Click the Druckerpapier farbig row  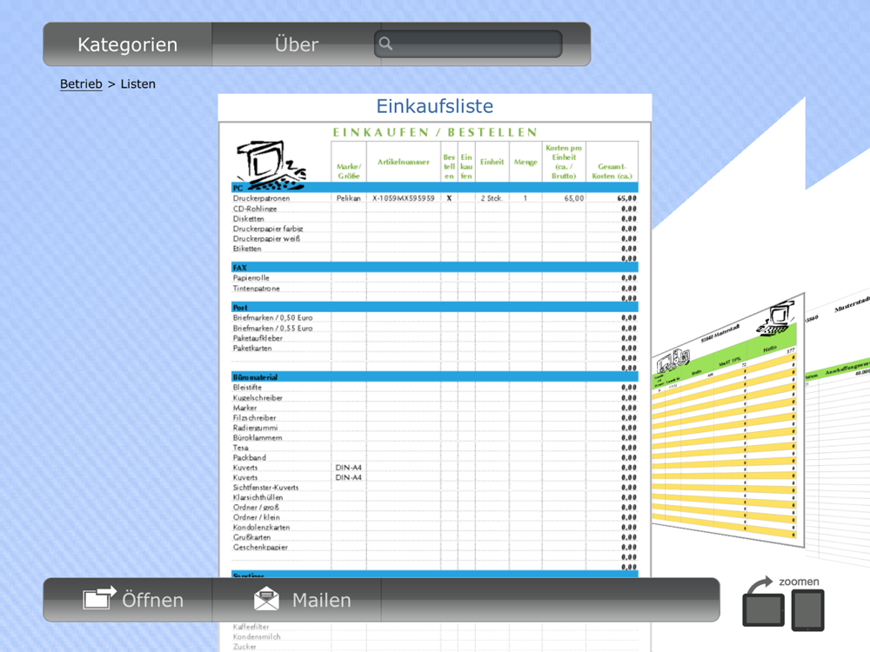(434, 229)
